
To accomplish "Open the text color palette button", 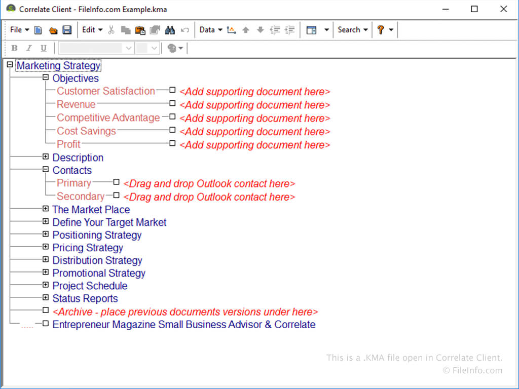I will click(x=175, y=48).
